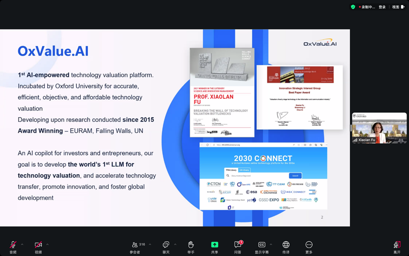
Task: Click the OxValue.AI logo on the slide
Action: coord(320,43)
